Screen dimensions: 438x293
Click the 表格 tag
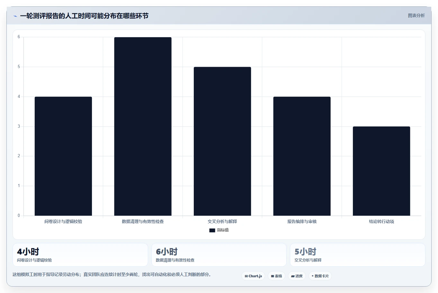276,276
